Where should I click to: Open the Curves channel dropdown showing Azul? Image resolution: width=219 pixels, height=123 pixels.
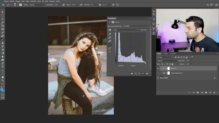[126, 30]
